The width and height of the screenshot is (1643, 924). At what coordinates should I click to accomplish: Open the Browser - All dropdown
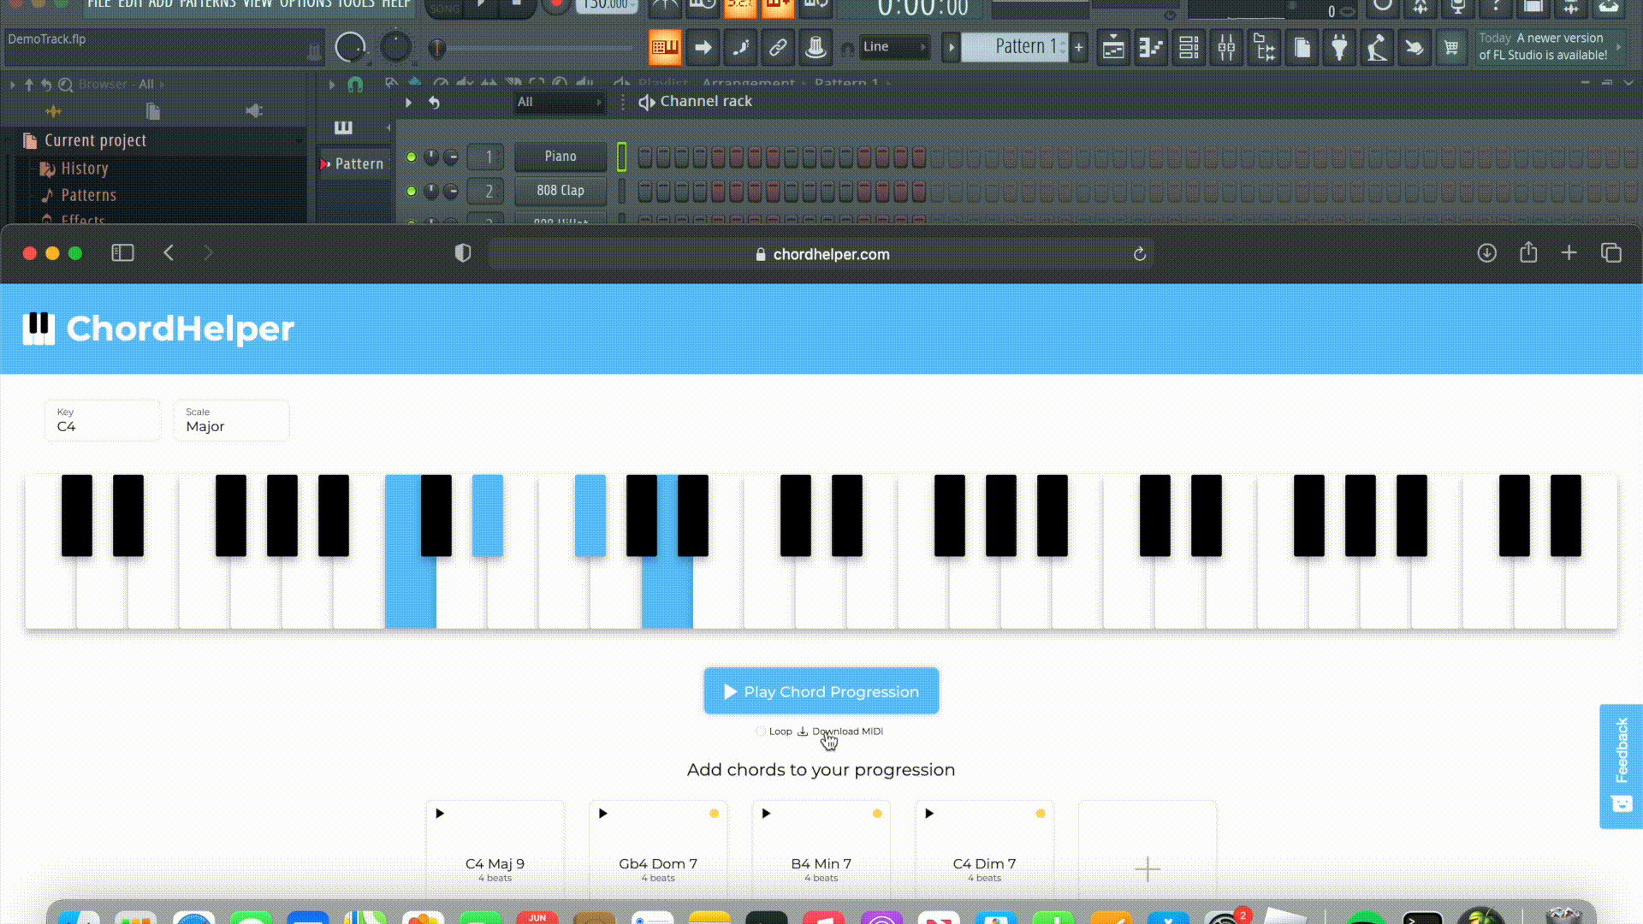tap(122, 85)
